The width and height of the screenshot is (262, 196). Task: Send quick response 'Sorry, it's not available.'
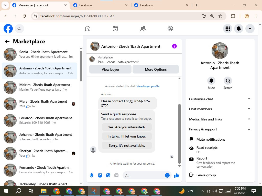(127, 145)
